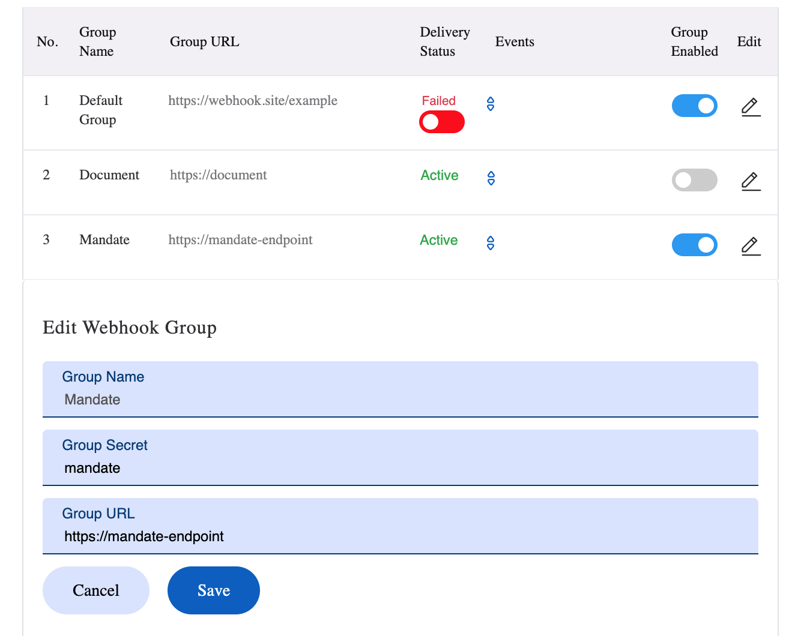The image size is (801, 636).
Task: Enable the Document group toggle
Action: tap(694, 180)
